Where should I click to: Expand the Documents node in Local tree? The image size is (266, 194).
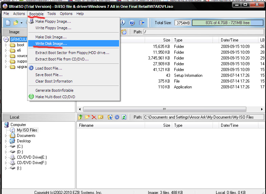tap(6, 136)
